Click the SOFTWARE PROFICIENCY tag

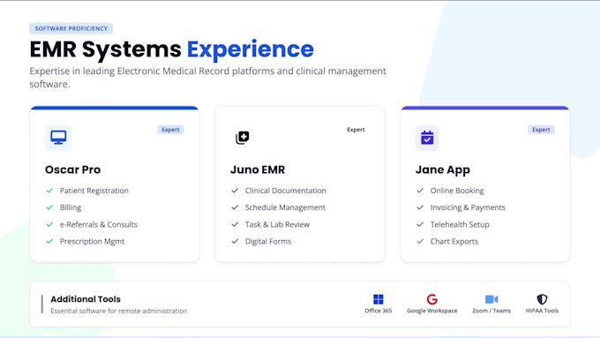71,28
